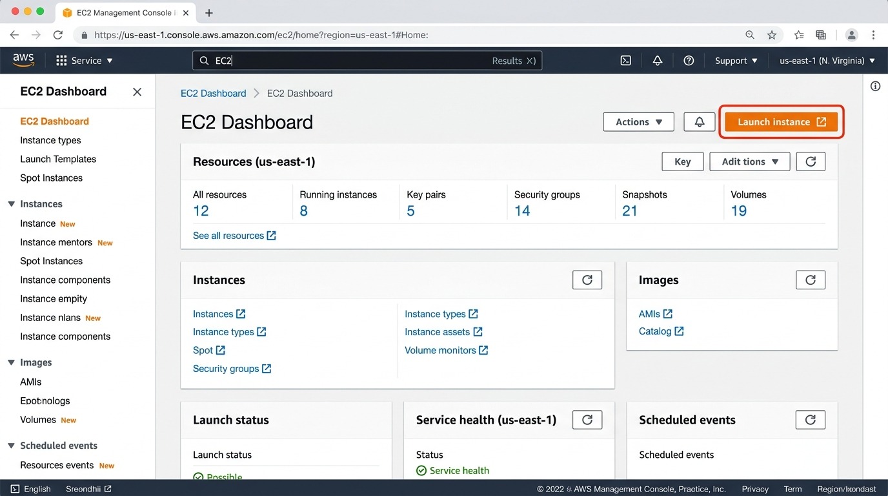Collapse the Images sidebar section
Screen dimensions: 888x496
click(11, 363)
